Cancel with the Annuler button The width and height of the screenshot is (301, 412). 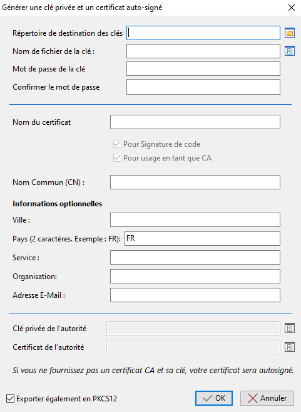coord(267,398)
